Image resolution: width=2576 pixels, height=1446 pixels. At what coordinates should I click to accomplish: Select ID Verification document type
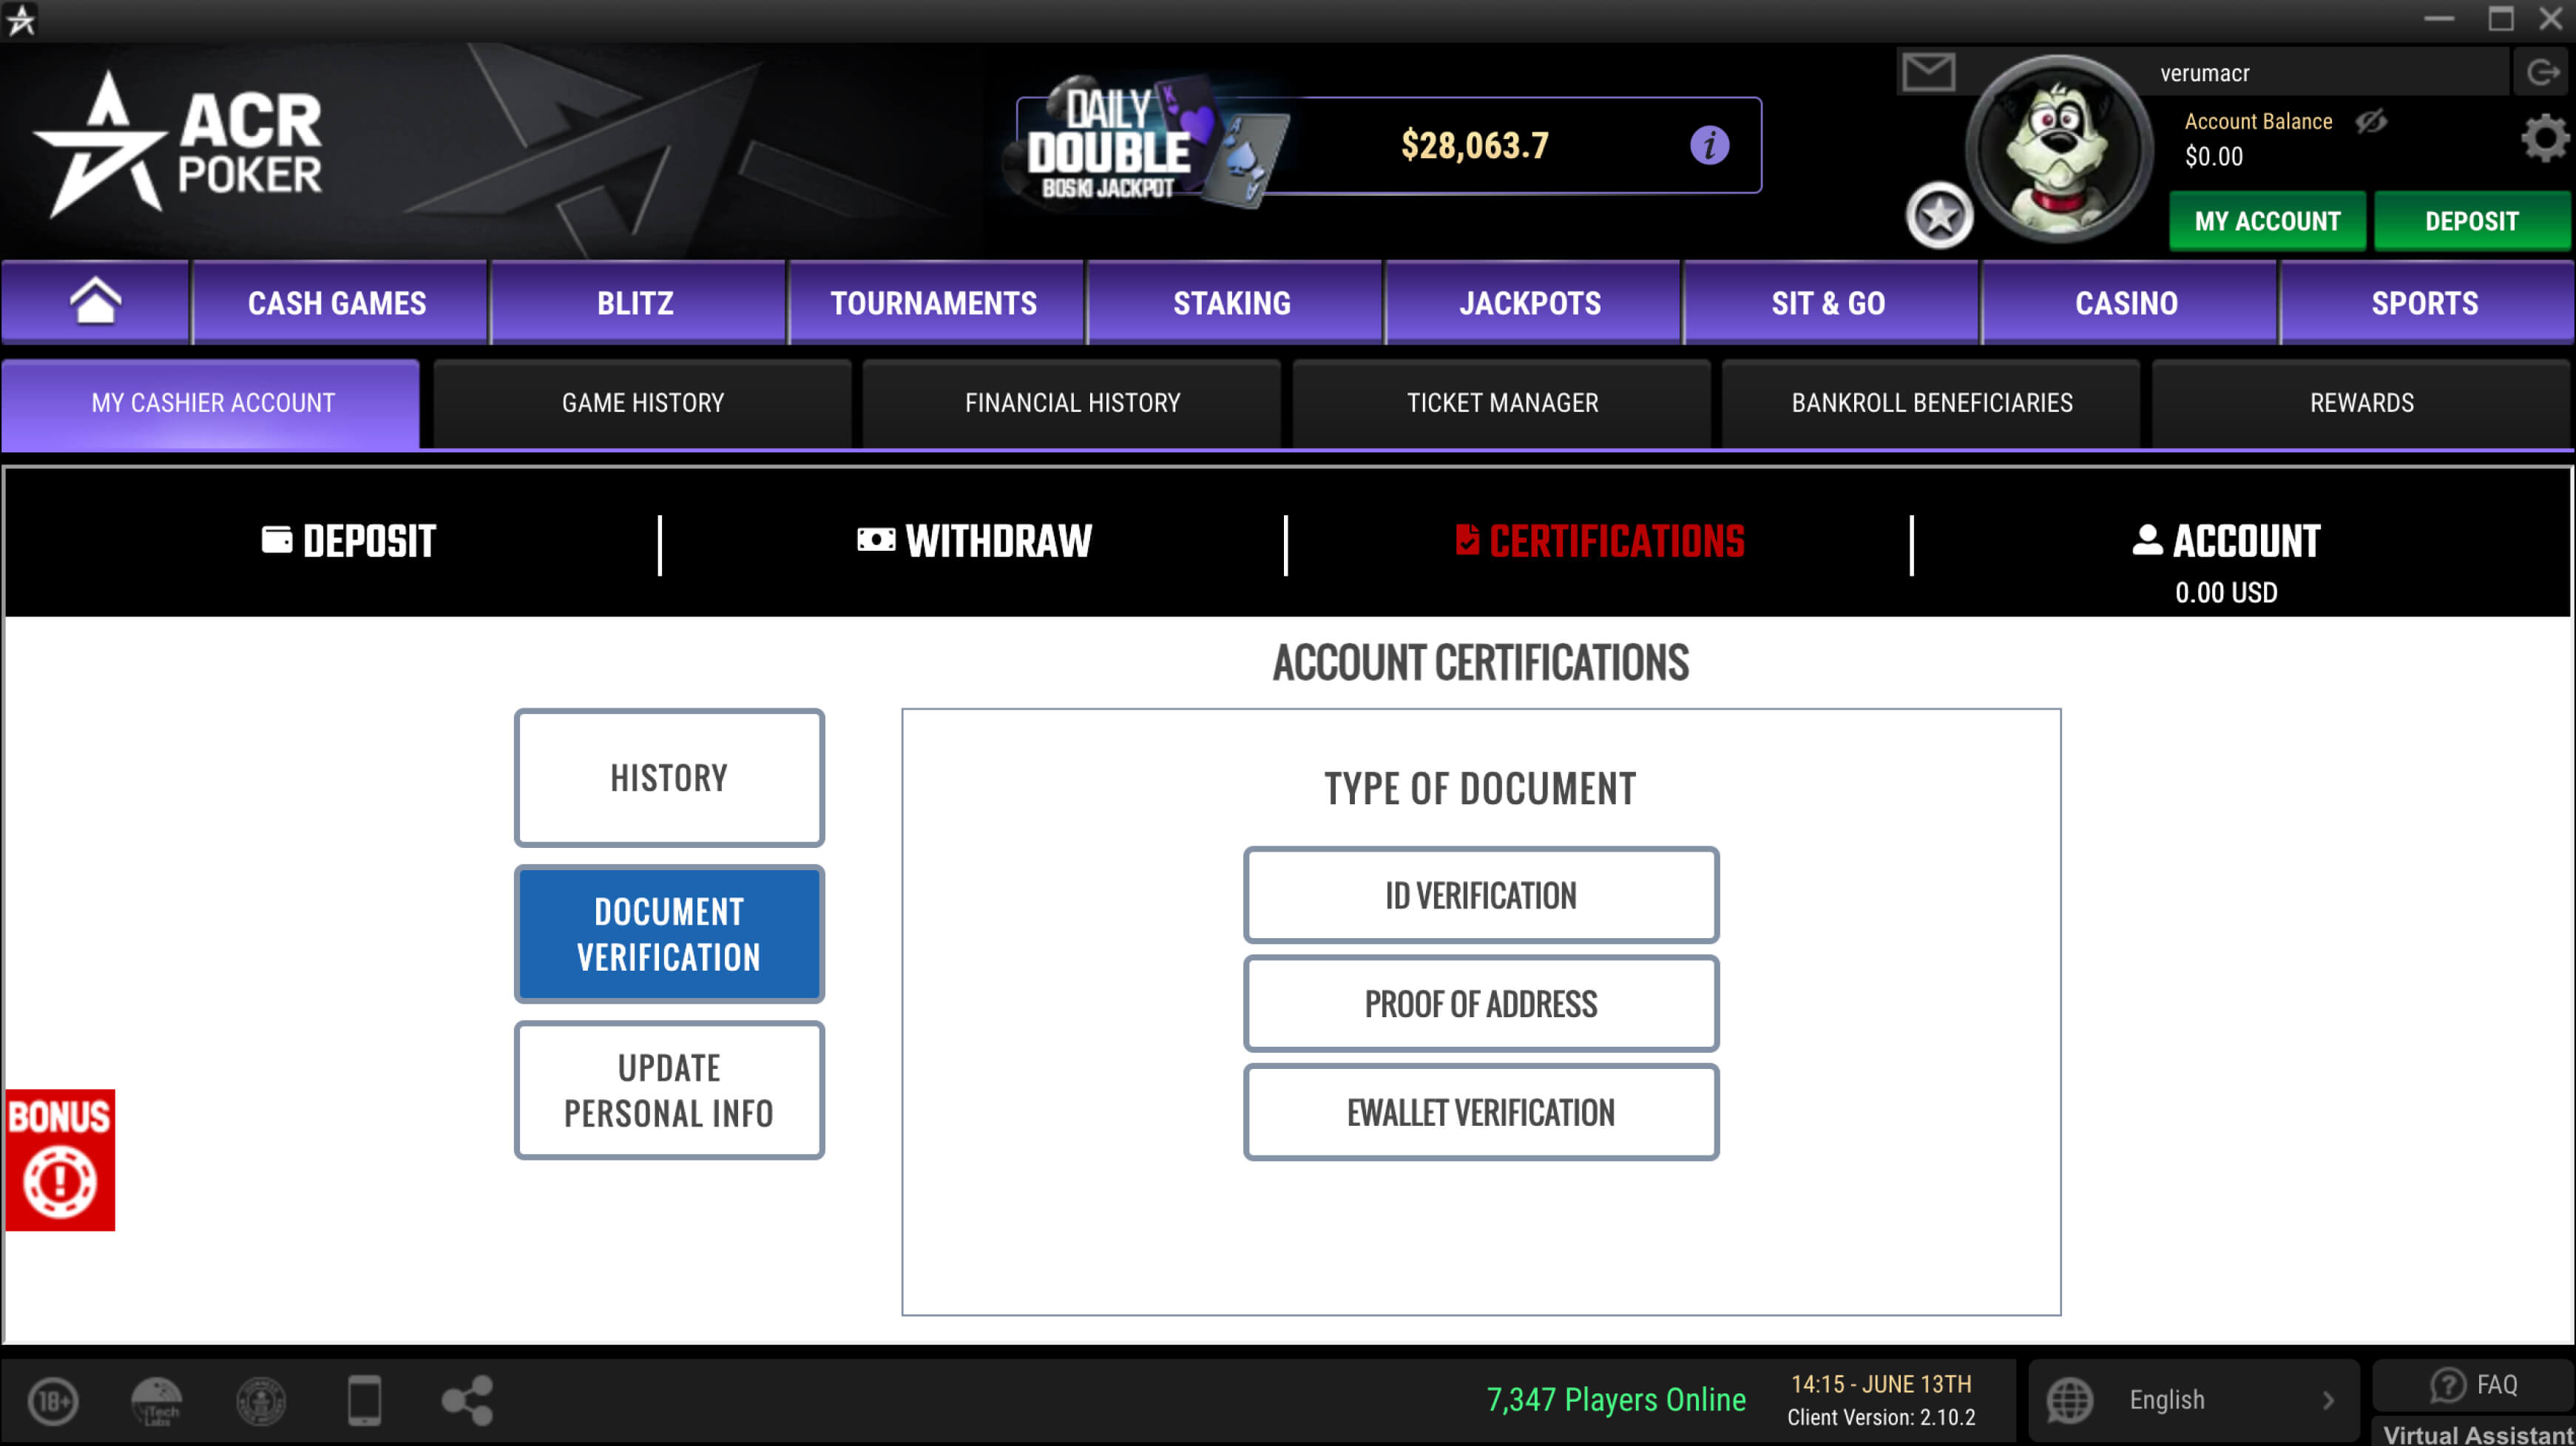point(1481,895)
